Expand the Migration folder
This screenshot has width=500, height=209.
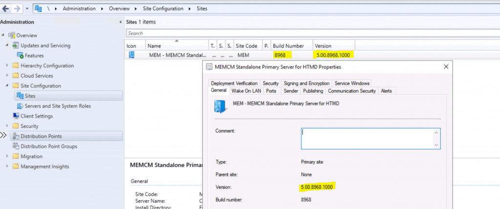pos(7,156)
